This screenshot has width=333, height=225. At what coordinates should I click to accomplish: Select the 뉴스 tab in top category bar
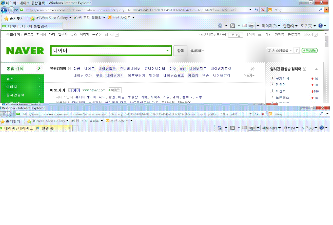(x=73, y=35)
